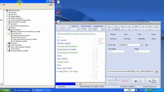Select the File Unlock option

point(123,39)
